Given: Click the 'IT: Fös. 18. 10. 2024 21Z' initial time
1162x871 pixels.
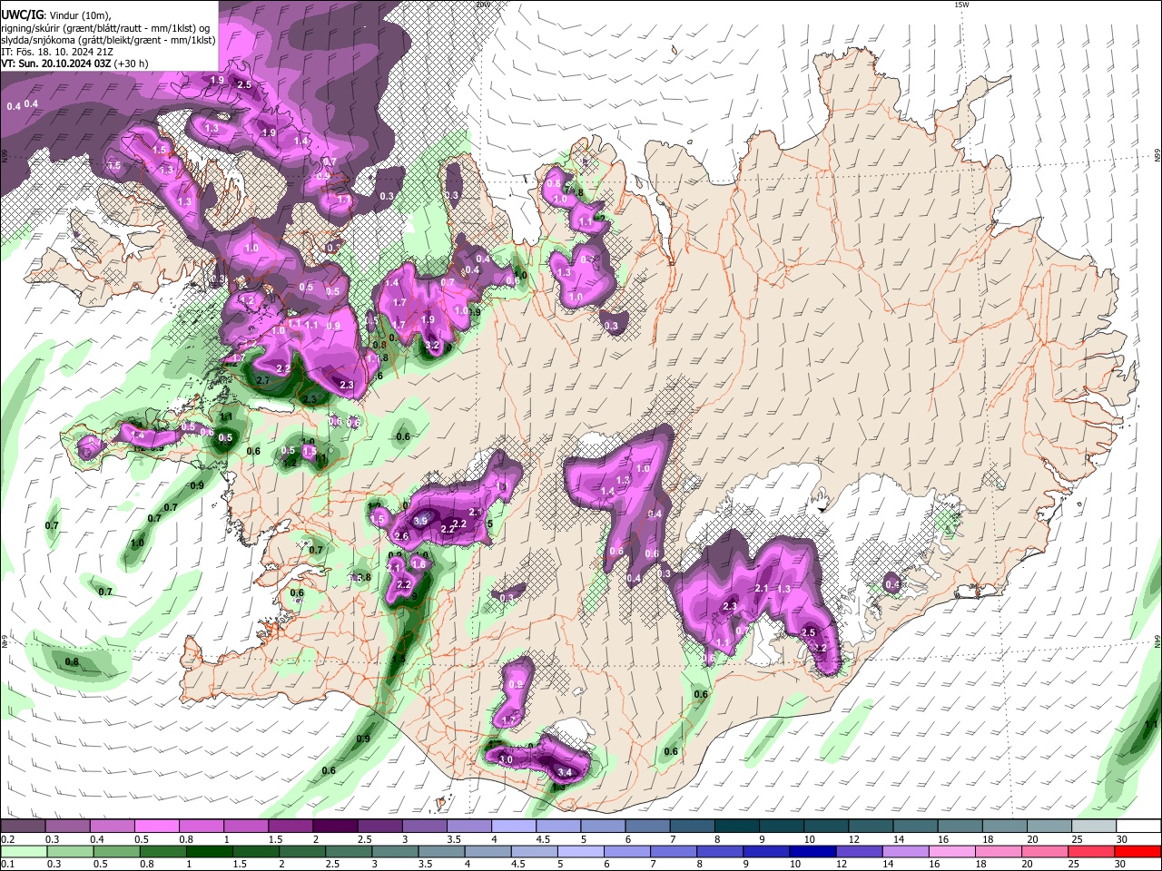Looking at the screenshot, I should coord(56,52).
